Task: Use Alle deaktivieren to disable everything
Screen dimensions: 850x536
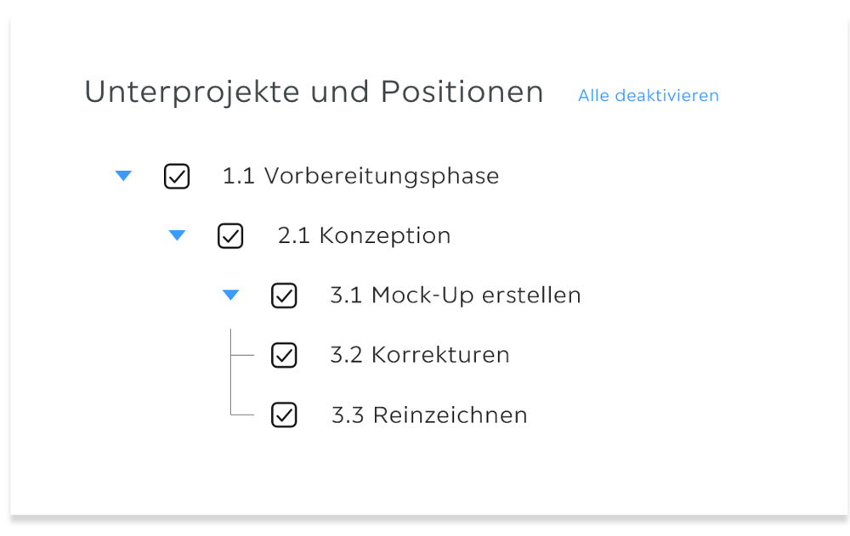Action: click(x=649, y=95)
